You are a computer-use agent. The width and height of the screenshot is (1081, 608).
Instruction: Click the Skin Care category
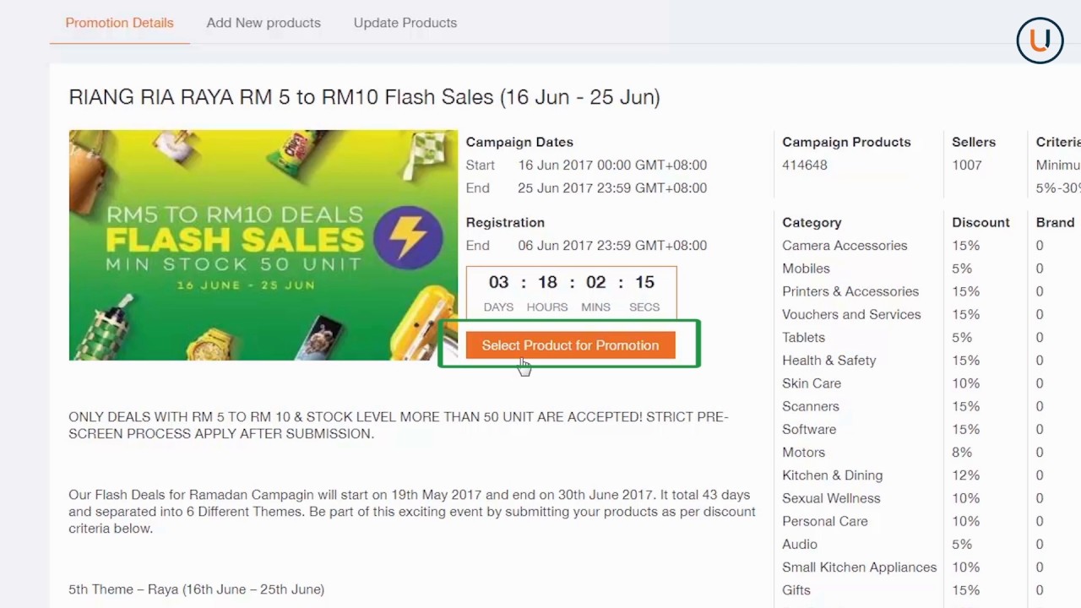tap(811, 383)
